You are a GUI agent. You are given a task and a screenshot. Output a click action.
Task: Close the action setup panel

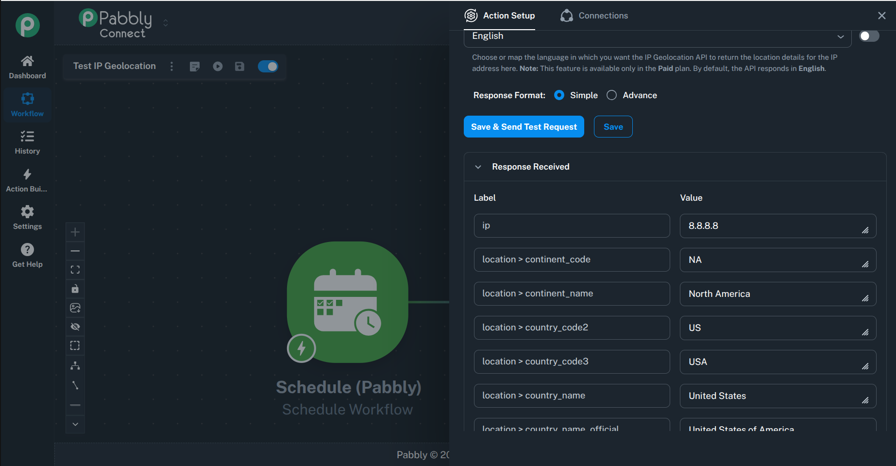click(882, 16)
